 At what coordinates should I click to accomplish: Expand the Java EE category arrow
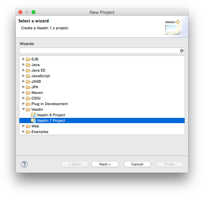tap(23, 70)
